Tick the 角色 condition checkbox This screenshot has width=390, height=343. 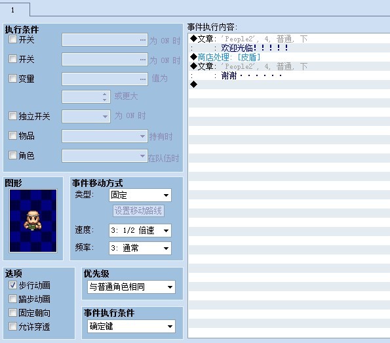click(12, 155)
